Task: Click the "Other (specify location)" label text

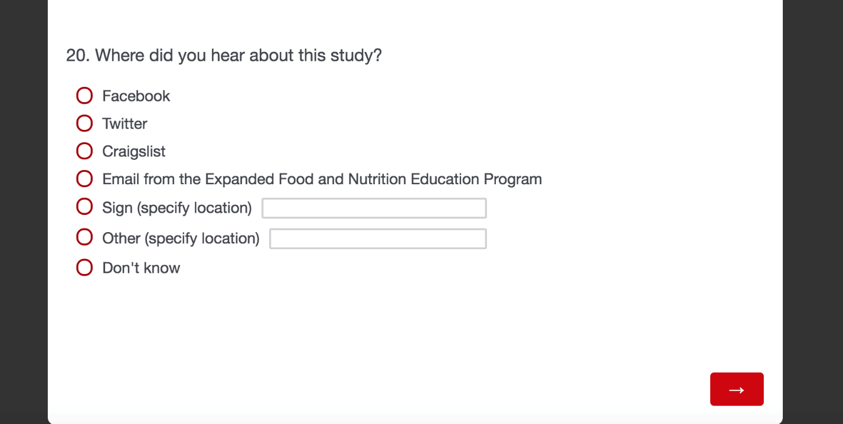Action: [x=181, y=239]
